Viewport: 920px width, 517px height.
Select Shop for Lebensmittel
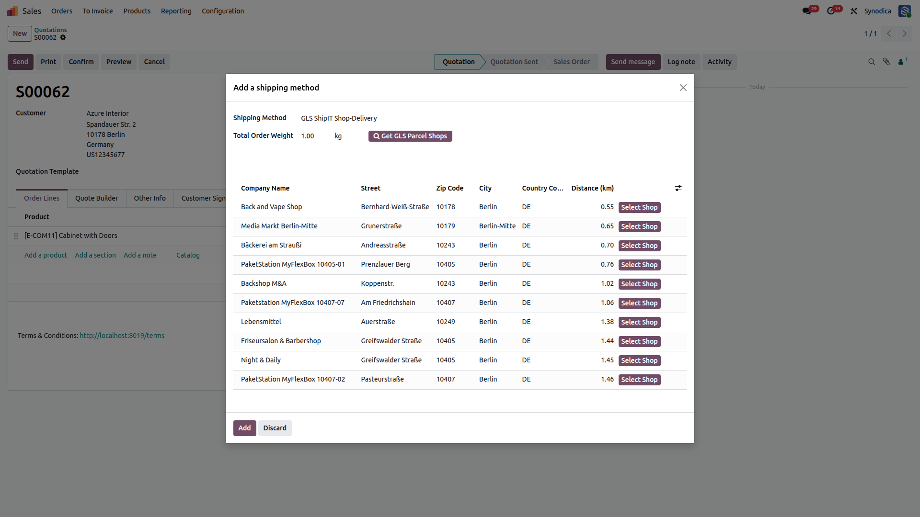pyautogui.click(x=639, y=322)
